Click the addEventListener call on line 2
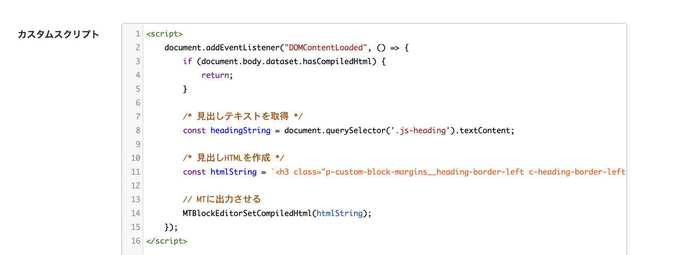This screenshot has height=255, width=681. coord(243,48)
